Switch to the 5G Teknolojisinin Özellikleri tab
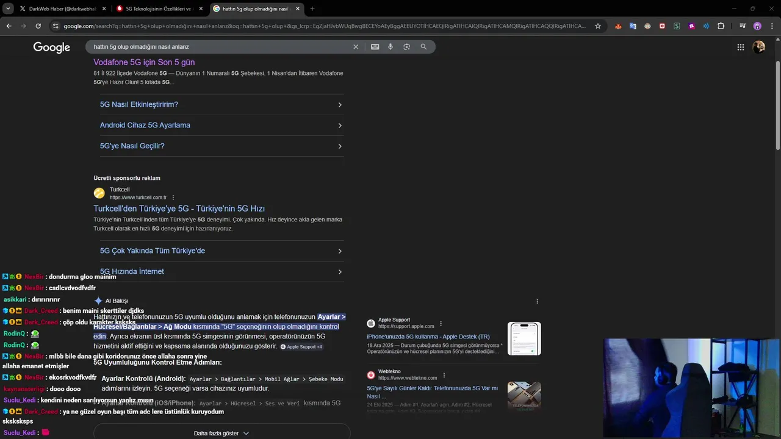The width and height of the screenshot is (781, 439). coord(160,9)
